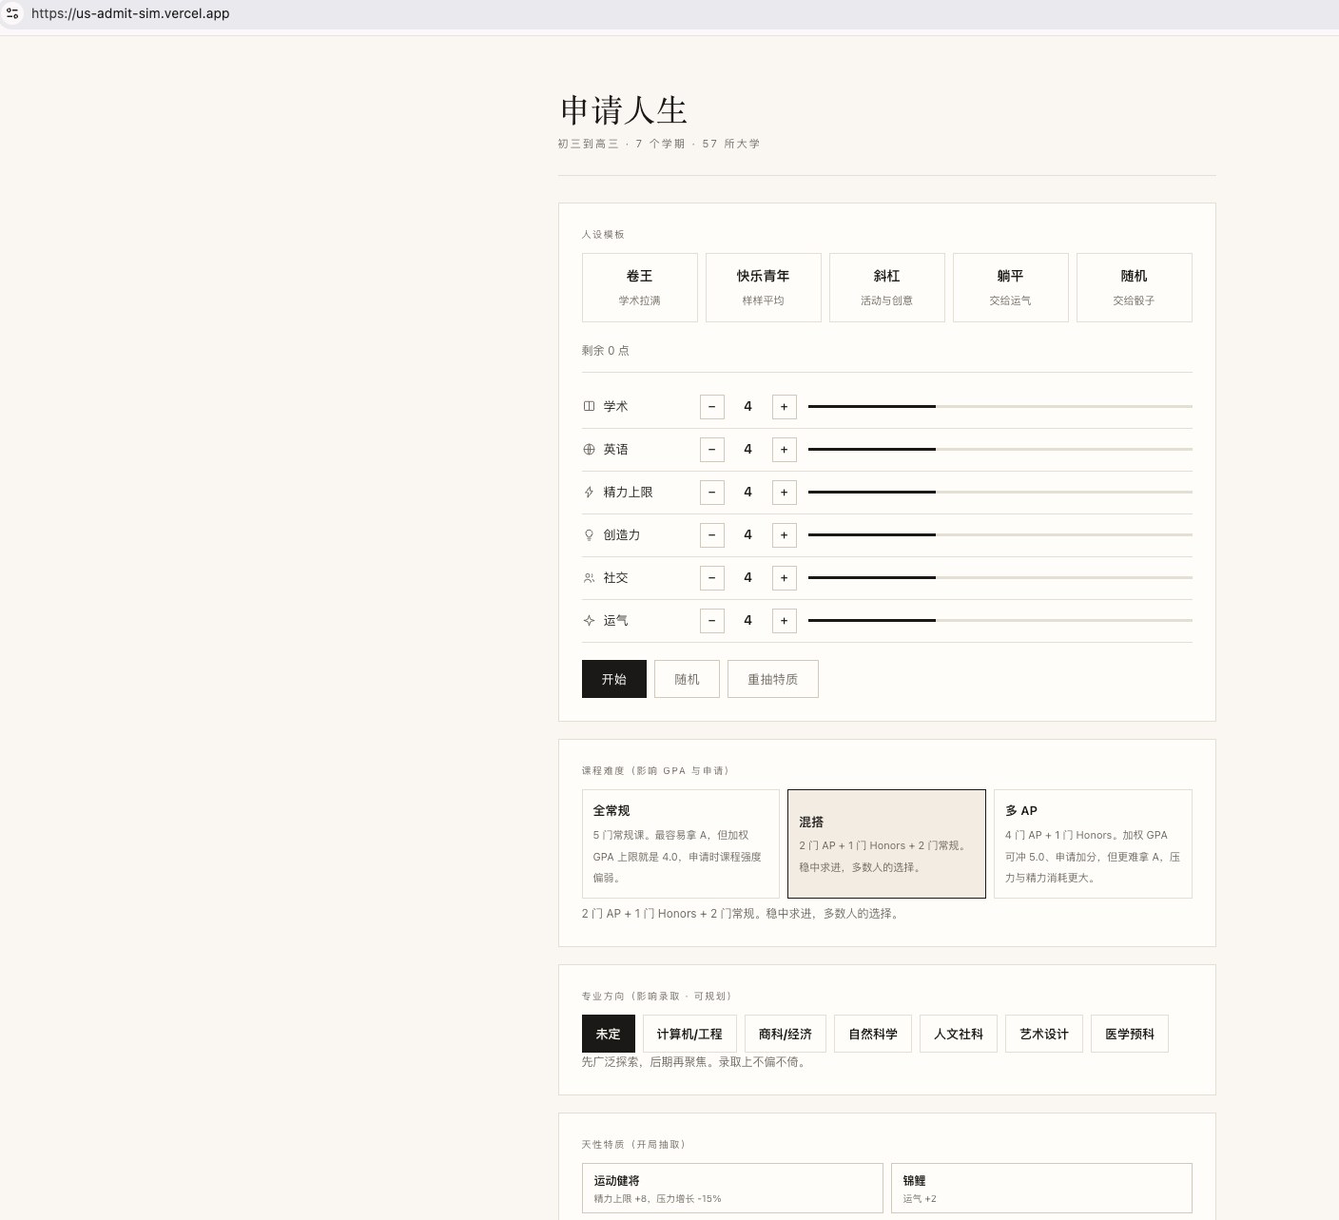Screen dimensions: 1339x1220
Task: Select 人文社科 as major direction
Action: click(959, 1034)
